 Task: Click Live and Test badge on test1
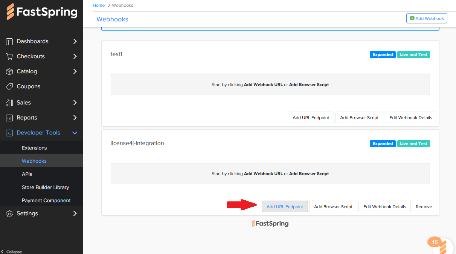pyautogui.click(x=413, y=54)
